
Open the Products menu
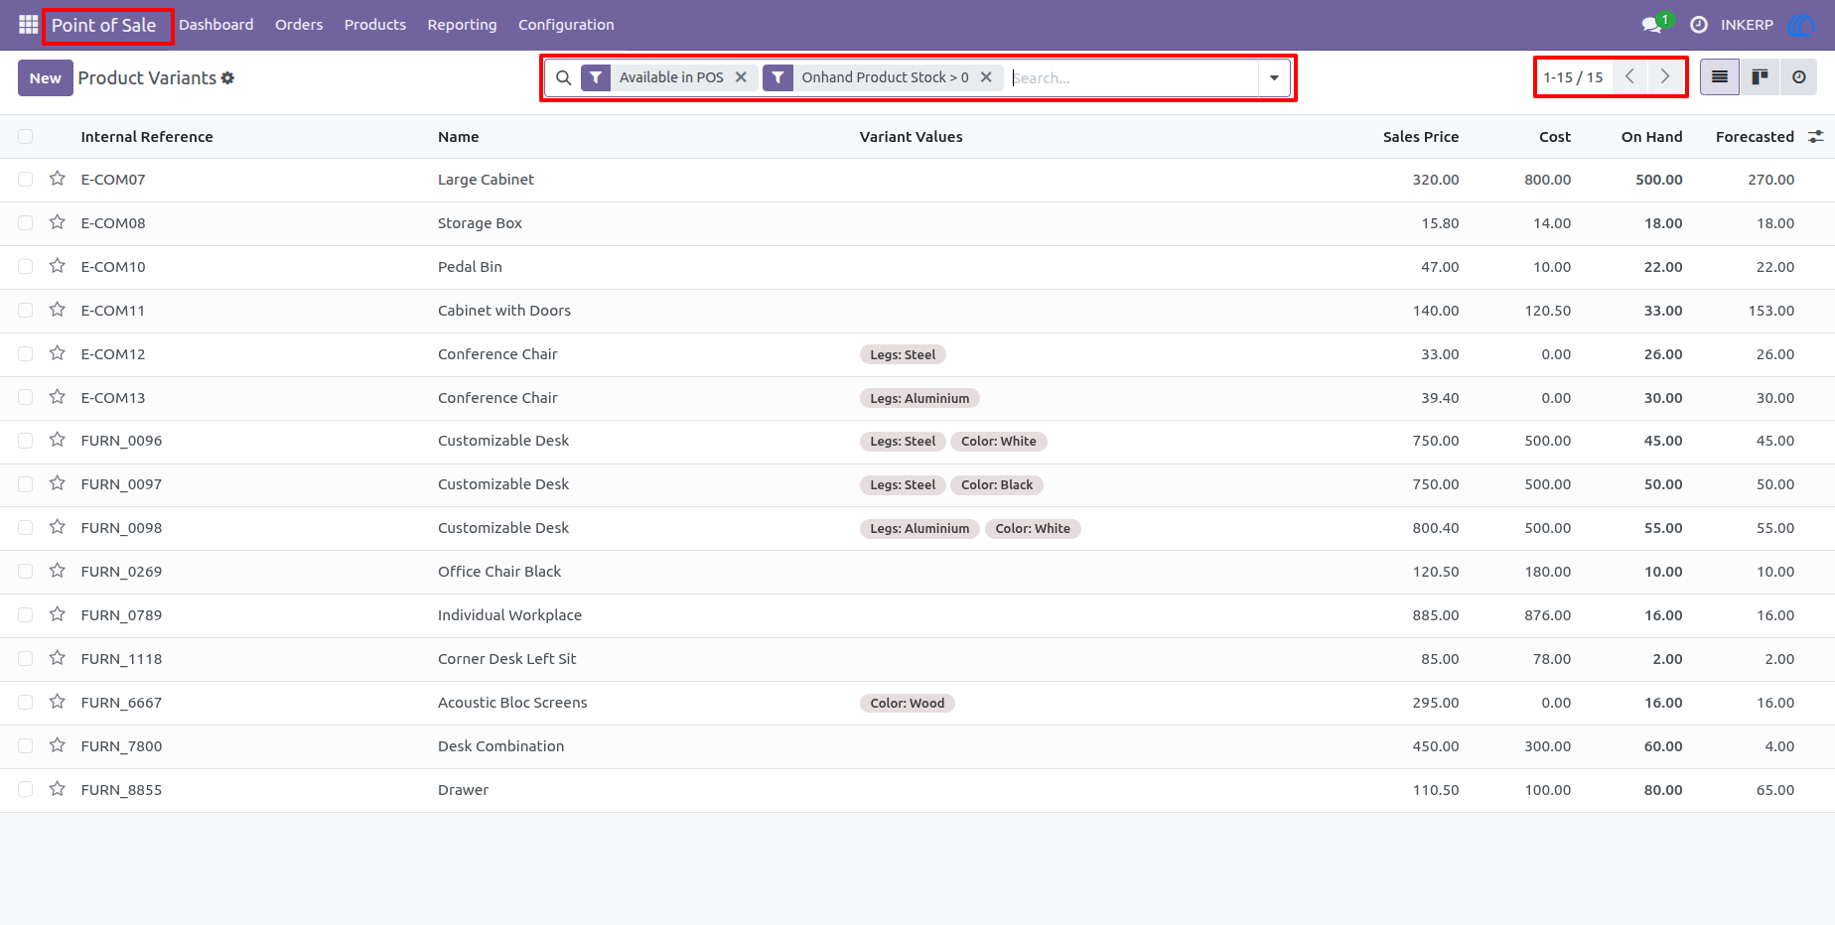pos(375,25)
